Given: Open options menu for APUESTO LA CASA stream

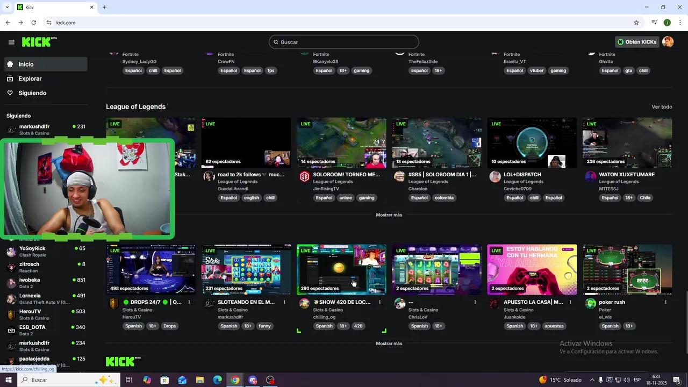Looking at the screenshot, I should click(x=570, y=302).
